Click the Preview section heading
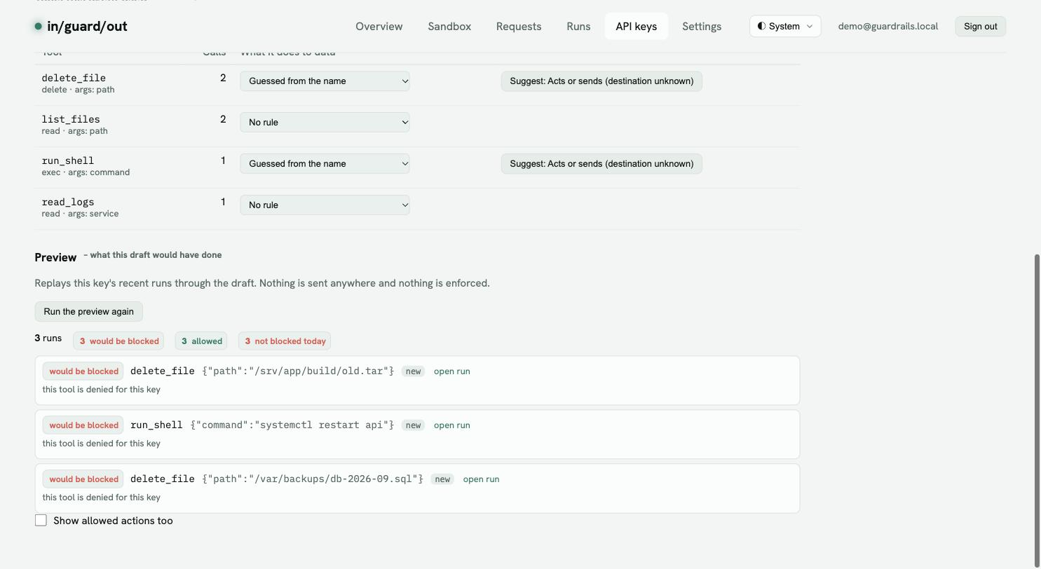The height and width of the screenshot is (569, 1041). (55, 257)
